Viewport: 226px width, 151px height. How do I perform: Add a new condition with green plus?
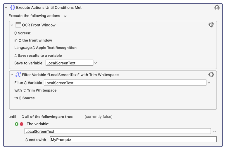17,124
